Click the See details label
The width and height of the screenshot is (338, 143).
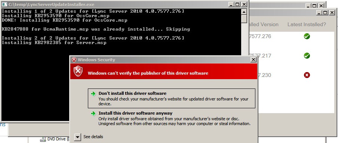[x=93, y=137]
